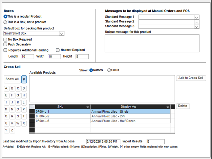Expand the Standard Message 3 dropdown

click(196, 26)
